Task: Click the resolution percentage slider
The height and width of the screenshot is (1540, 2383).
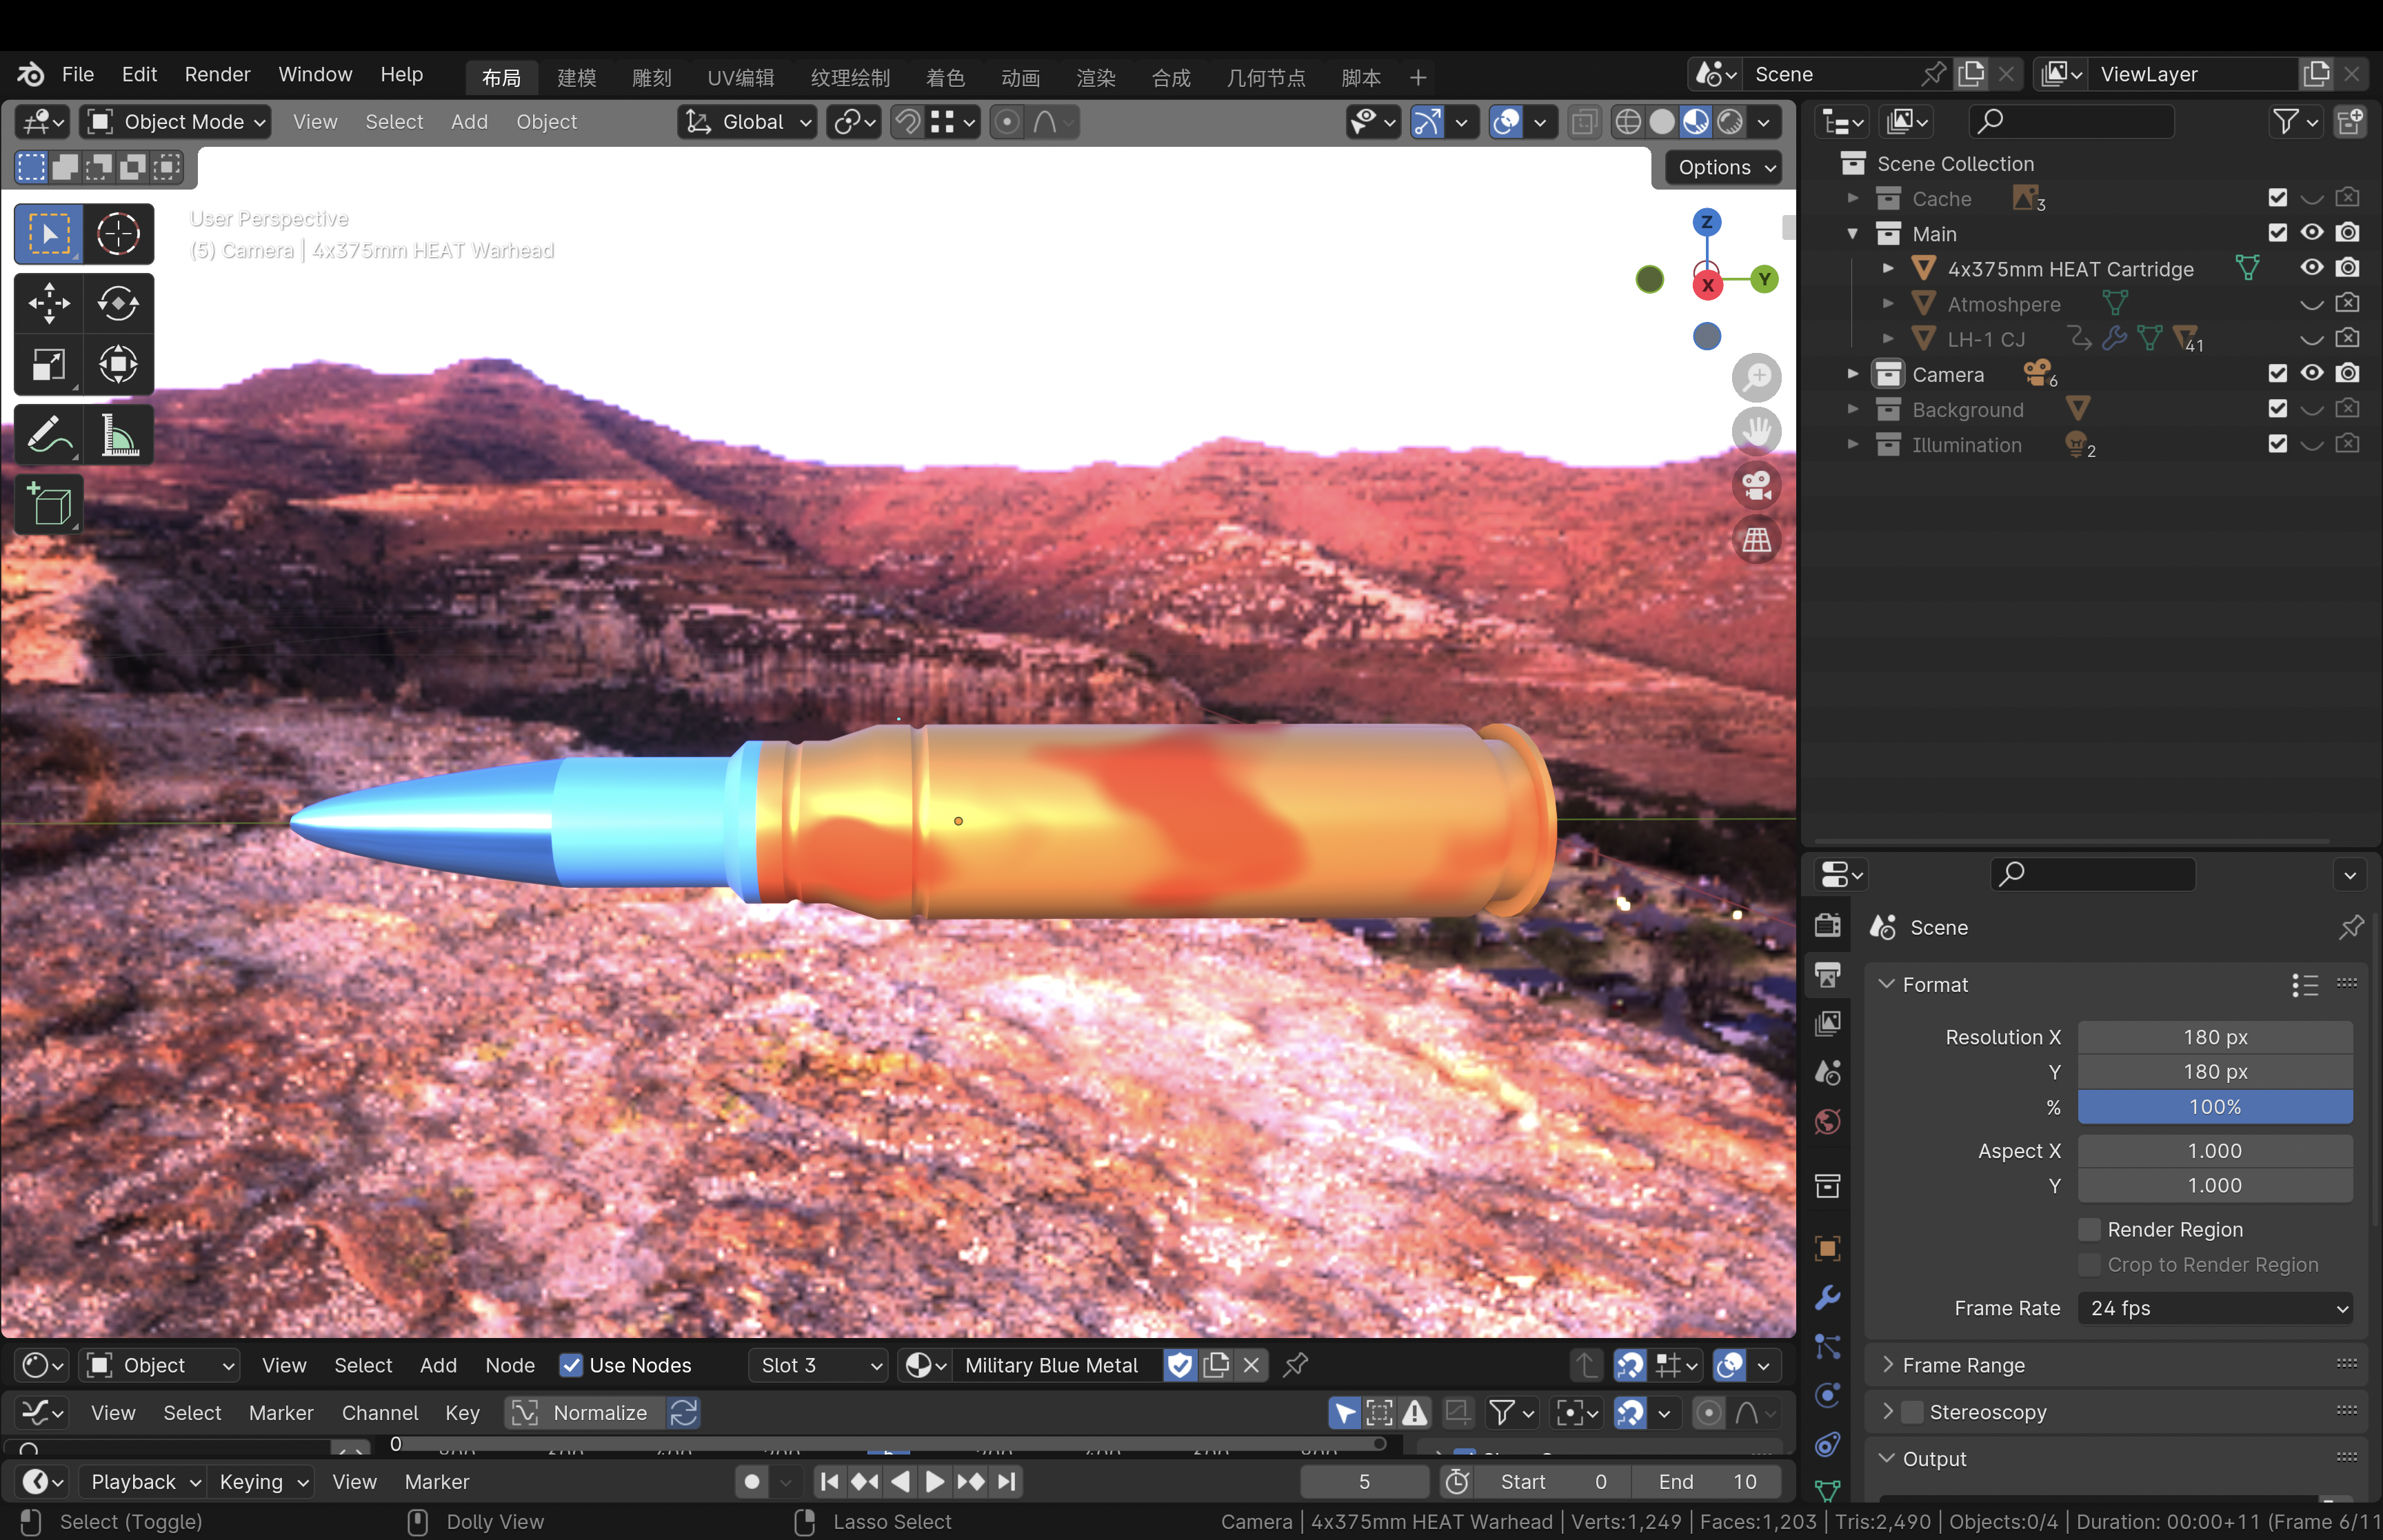Action: pos(2214,1107)
